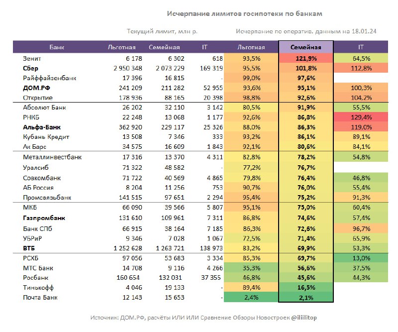Image resolution: width=398 pixels, height=332 pixels.
Task: Select the Альфа-Банк bank name
Action: click(42, 127)
